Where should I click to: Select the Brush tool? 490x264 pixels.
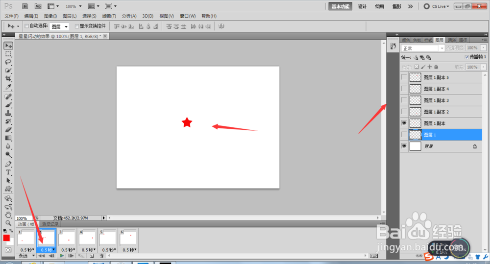pyautogui.click(x=8, y=105)
